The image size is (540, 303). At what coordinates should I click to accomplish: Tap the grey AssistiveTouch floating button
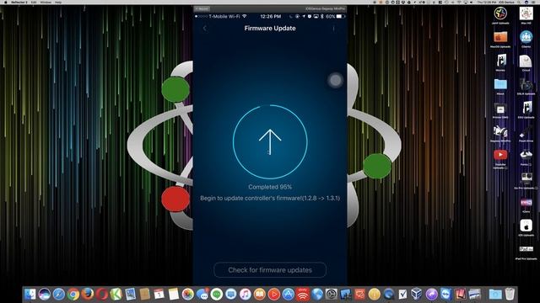336,81
